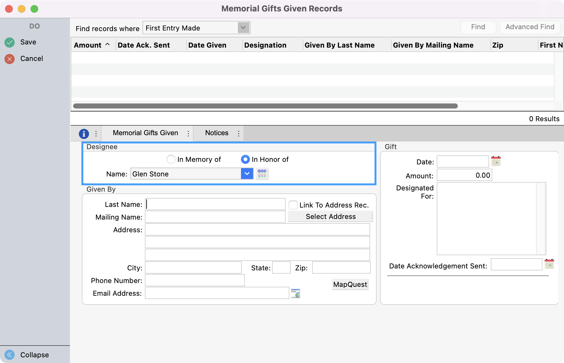
Task: Click the green Save checkmark icon
Action: (10, 42)
